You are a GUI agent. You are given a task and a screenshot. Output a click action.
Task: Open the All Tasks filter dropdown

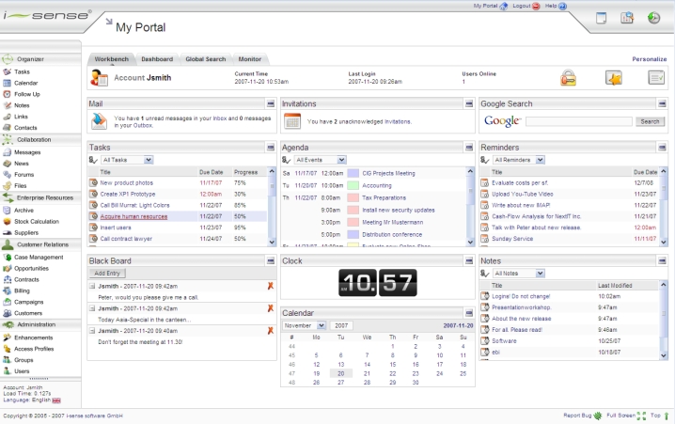point(127,161)
